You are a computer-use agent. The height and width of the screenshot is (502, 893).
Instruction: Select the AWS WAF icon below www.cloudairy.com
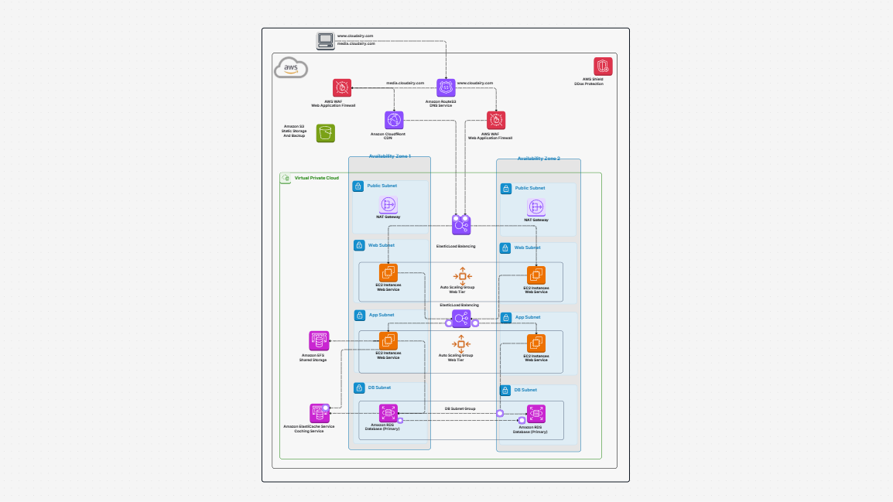[496, 121]
